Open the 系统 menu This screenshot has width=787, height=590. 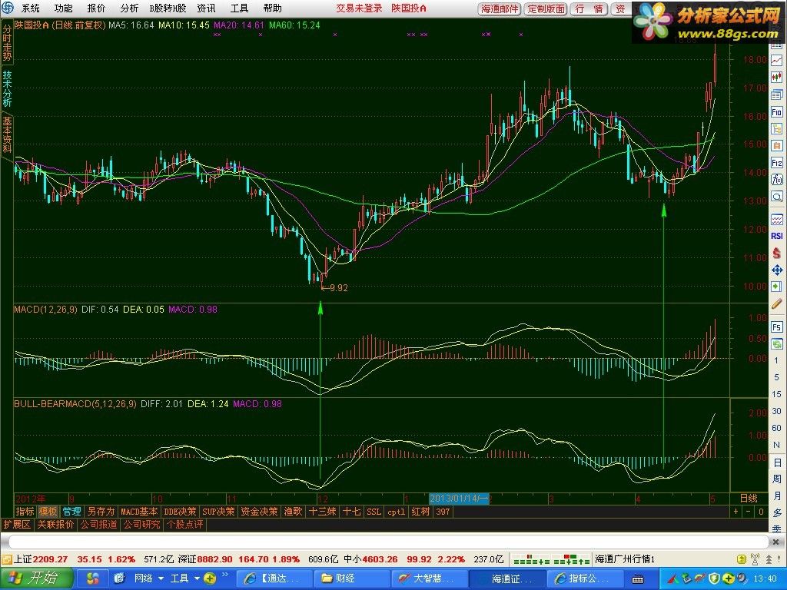[x=31, y=8]
